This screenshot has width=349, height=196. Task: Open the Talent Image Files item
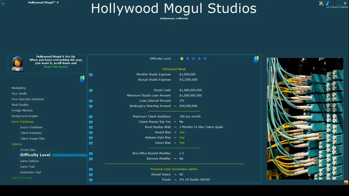pyautogui.click(x=32, y=138)
